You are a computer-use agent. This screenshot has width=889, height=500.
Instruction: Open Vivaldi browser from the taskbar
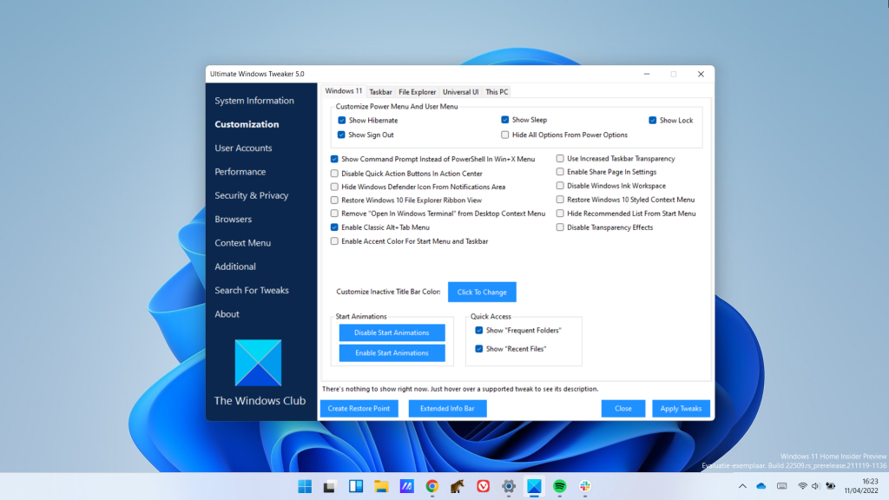482,486
